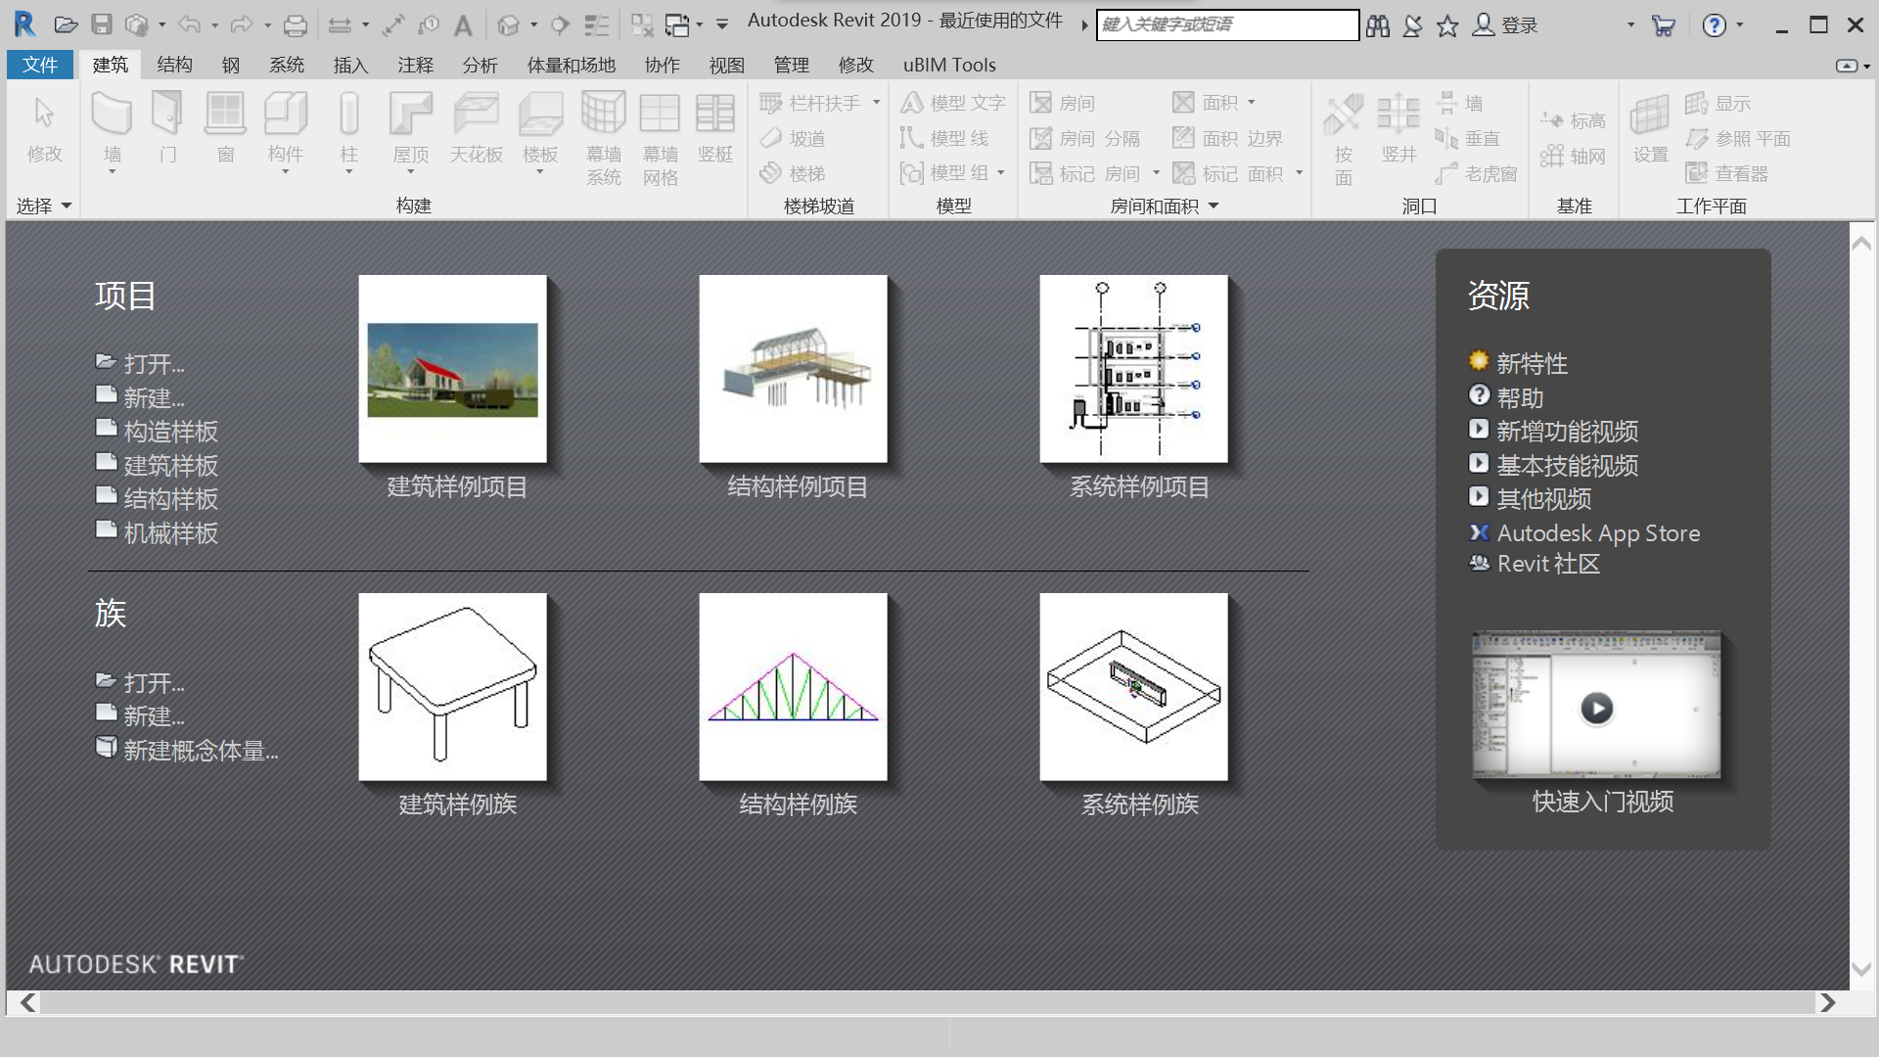The image size is (1879, 1057).
Task: Play the 快速入门视频 video
Action: 1596,708
